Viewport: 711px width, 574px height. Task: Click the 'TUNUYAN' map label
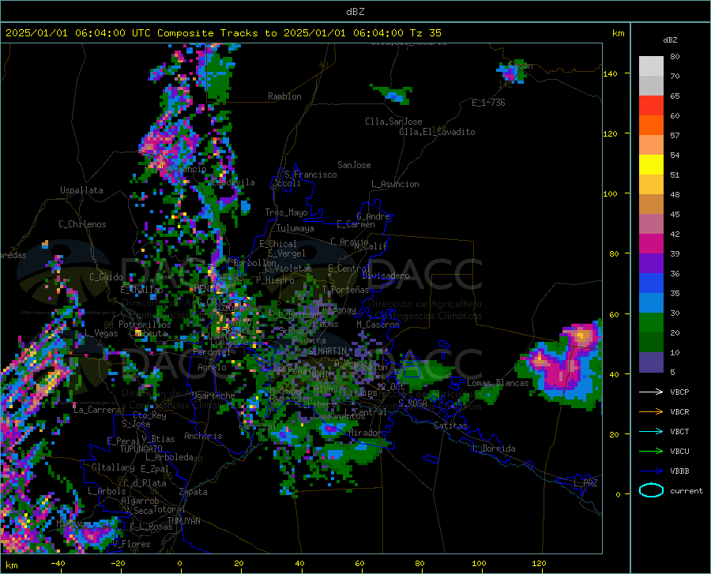pos(183,521)
